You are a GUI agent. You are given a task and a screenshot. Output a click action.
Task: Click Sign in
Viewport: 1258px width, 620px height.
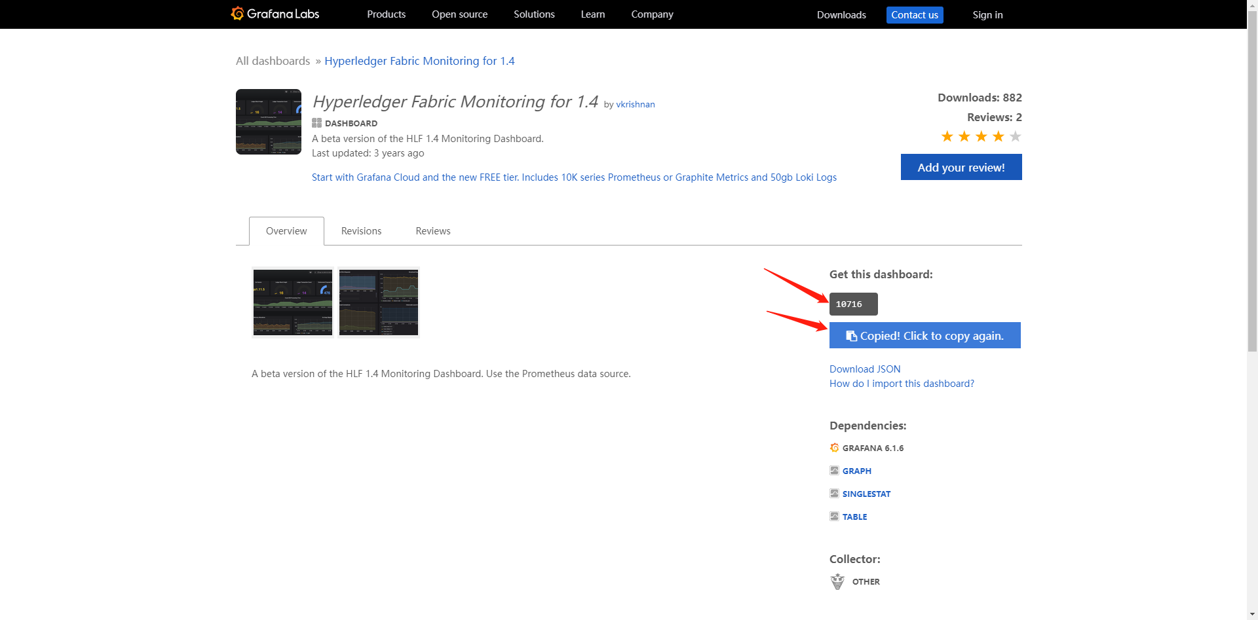point(987,15)
